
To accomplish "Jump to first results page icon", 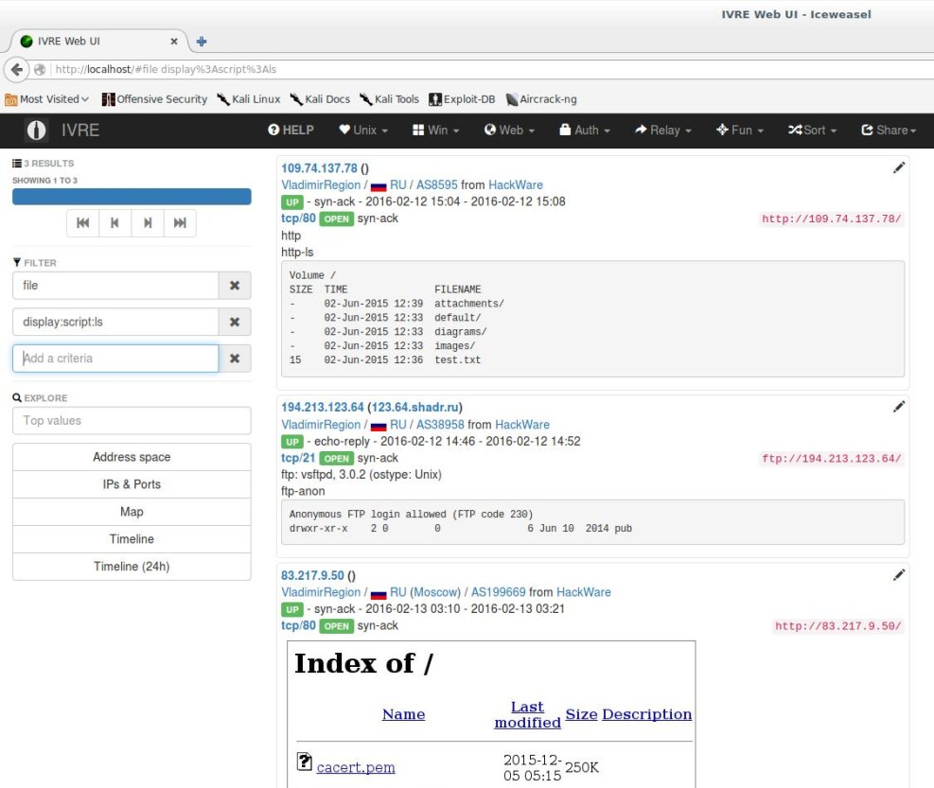I will (82, 223).
